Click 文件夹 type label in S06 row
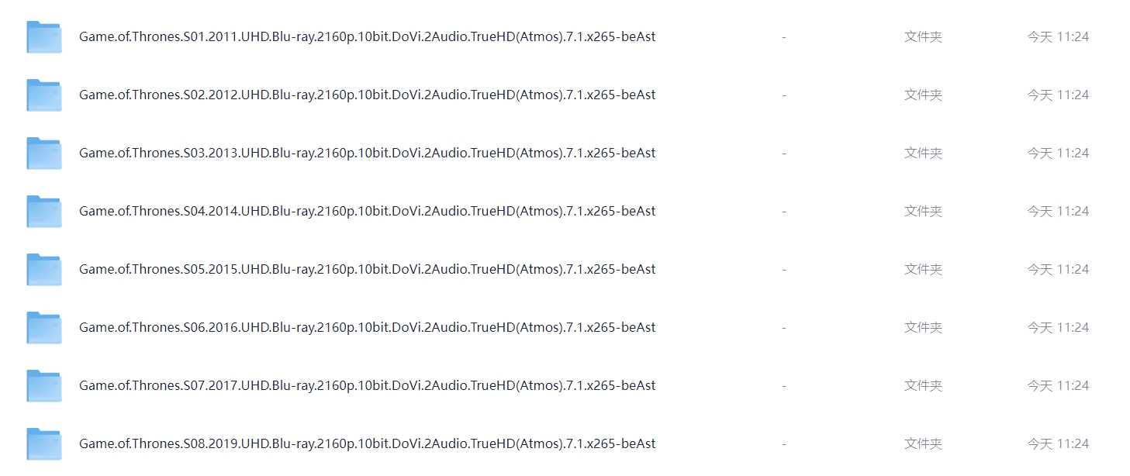Screen dimensions: 1130x476 coord(923,327)
